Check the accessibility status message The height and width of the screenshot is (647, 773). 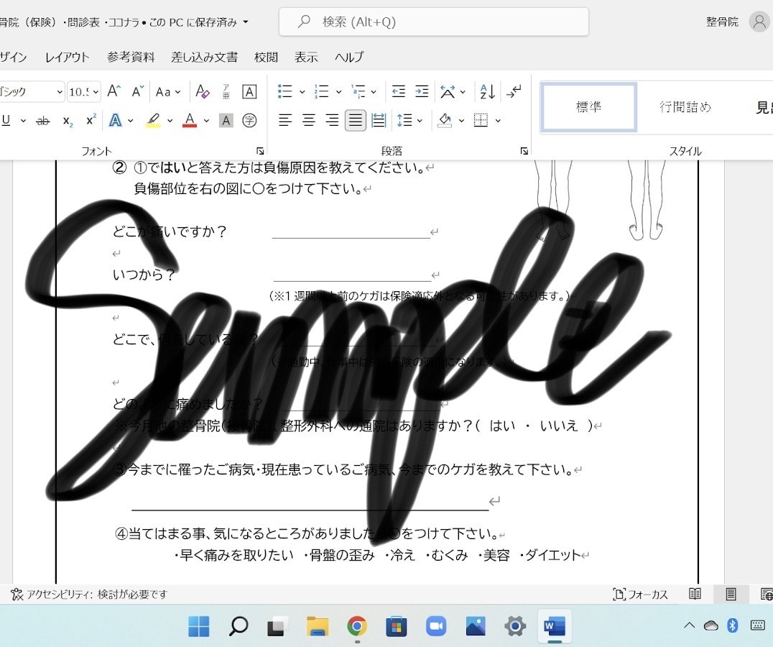pyautogui.click(x=89, y=595)
